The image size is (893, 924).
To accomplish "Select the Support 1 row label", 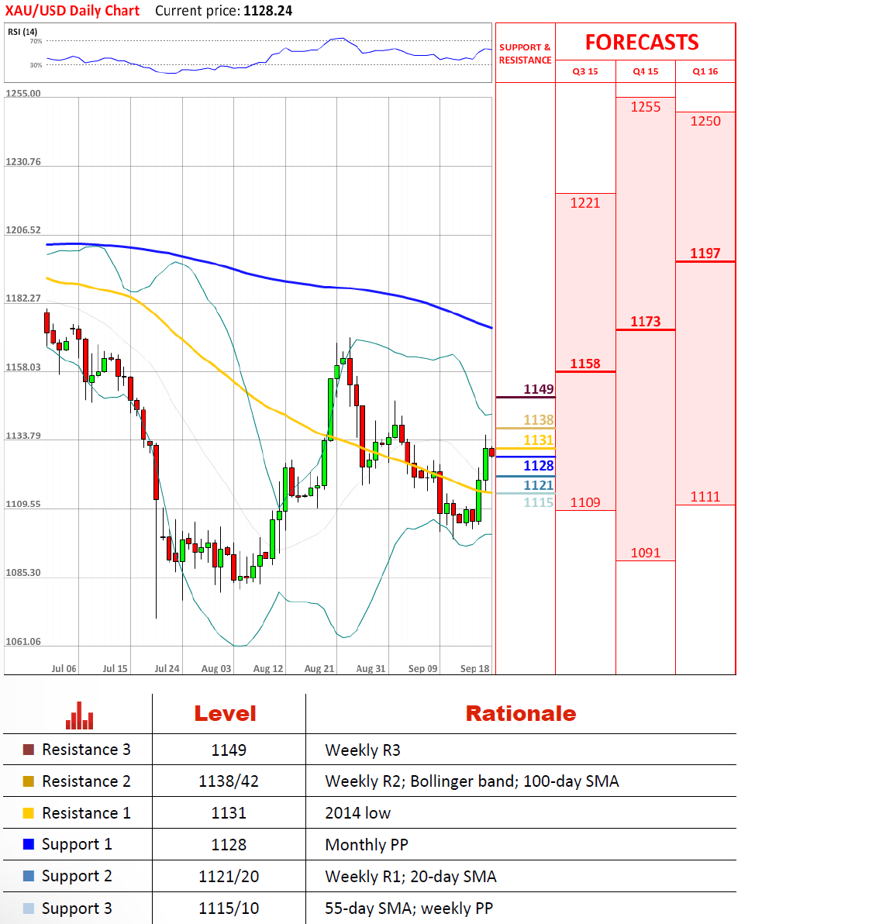I will [x=77, y=844].
